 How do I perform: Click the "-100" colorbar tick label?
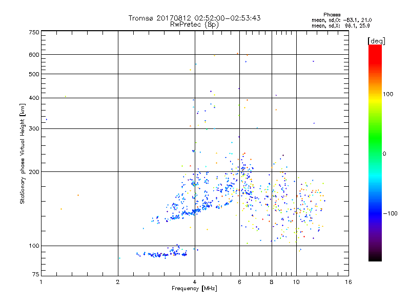(x=390, y=213)
